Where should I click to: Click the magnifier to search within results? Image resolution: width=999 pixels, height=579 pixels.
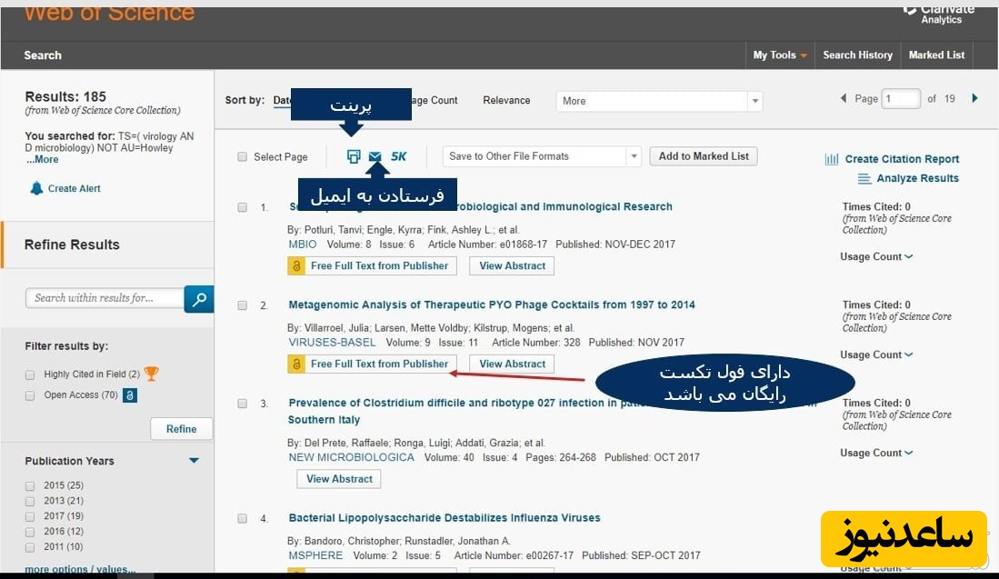coord(198,298)
